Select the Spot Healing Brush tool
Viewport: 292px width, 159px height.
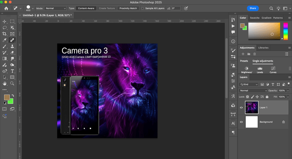pos(12,40)
